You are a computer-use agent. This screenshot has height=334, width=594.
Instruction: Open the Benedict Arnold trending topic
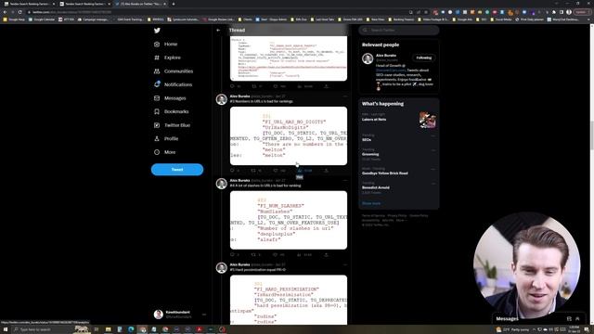(398, 188)
